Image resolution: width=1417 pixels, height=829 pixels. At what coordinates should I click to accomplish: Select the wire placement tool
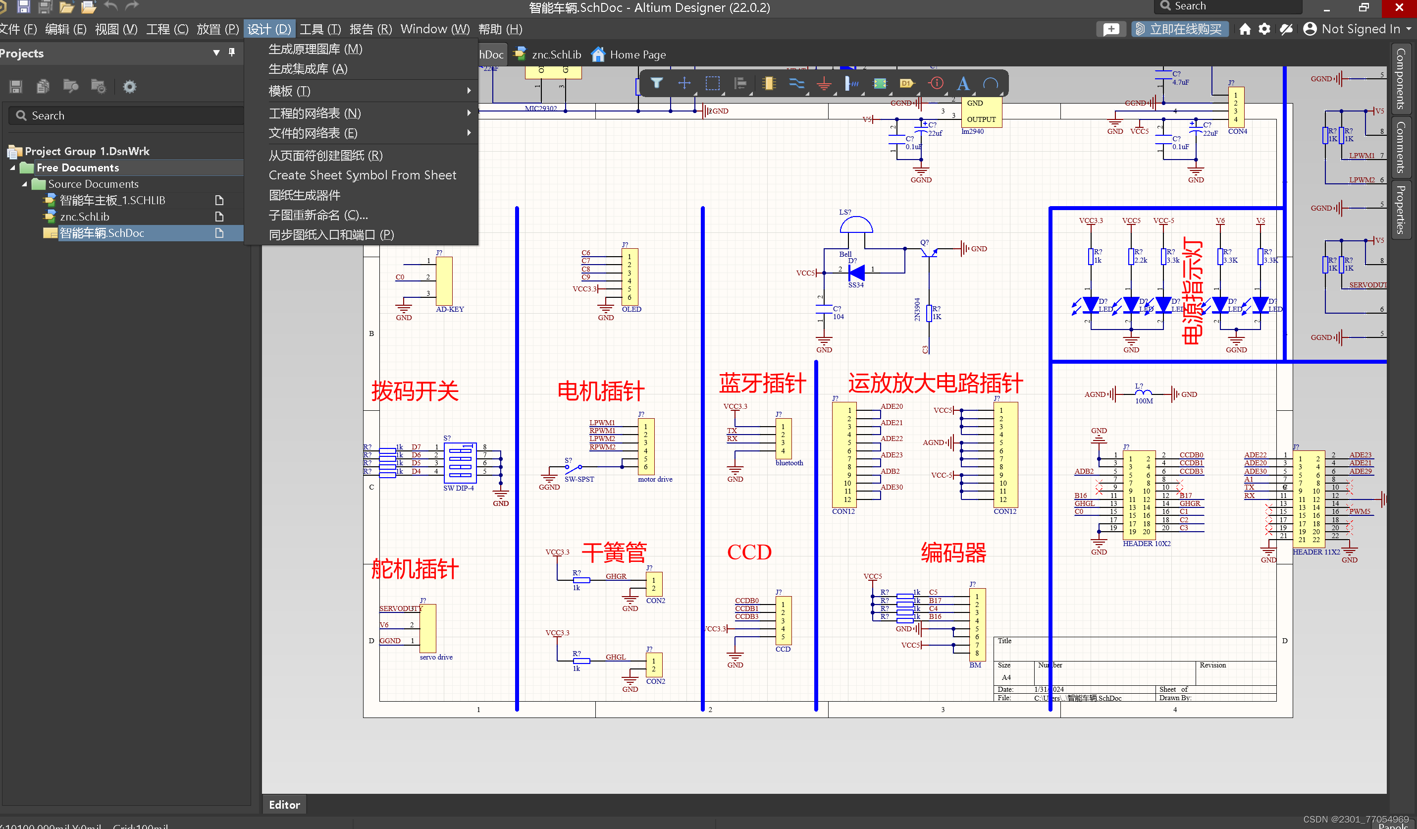(797, 83)
